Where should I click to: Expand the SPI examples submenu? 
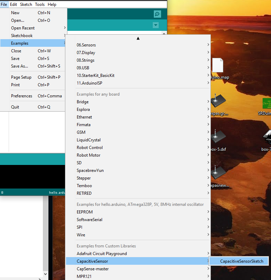138,227
